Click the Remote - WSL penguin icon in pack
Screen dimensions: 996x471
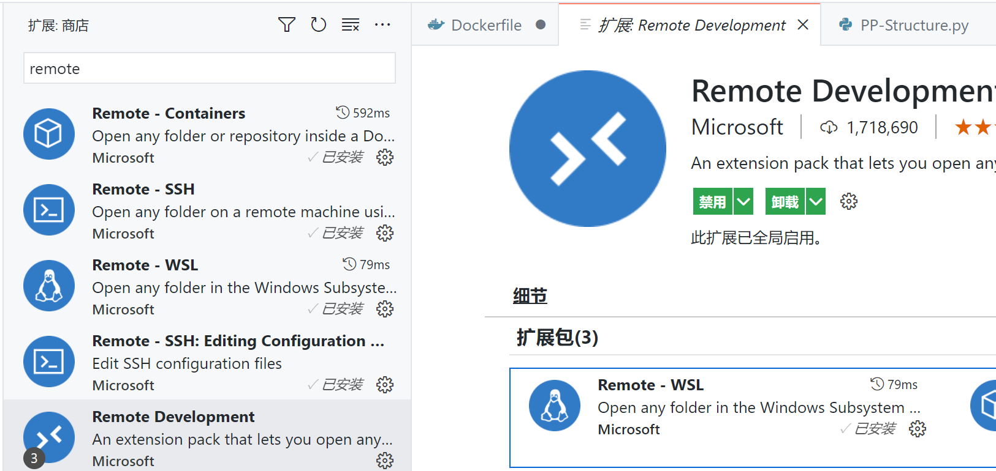[x=555, y=406]
